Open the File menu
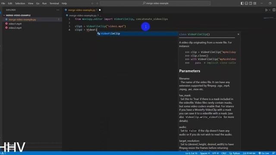 pyautogui.click(x=3, y=3)
